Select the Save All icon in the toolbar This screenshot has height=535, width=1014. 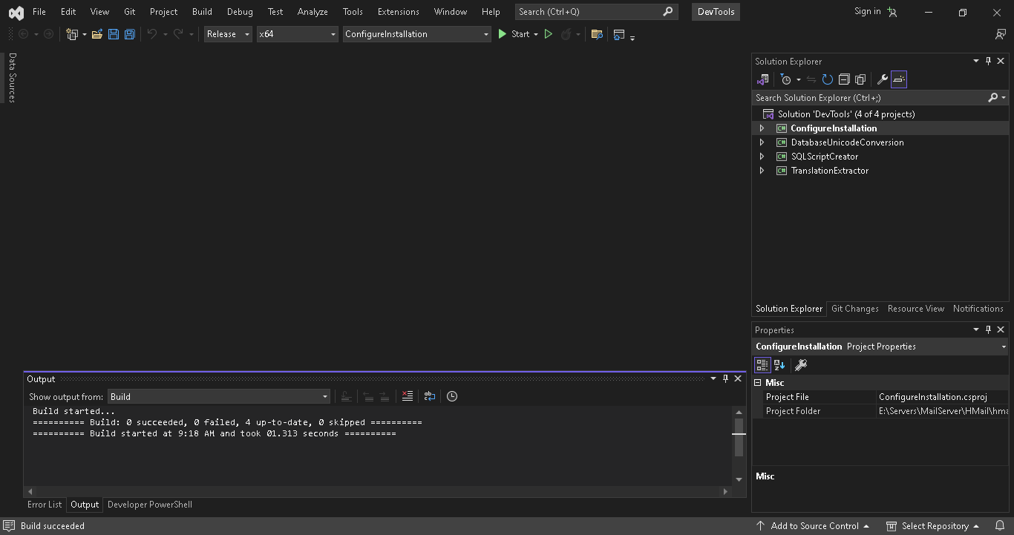129,33
